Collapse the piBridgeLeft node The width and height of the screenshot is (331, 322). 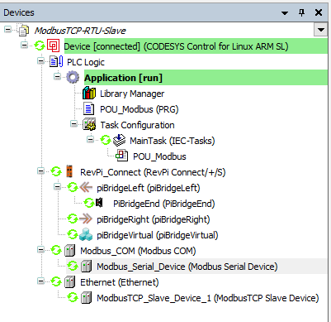pyautogui.click(x=57, y=186)
